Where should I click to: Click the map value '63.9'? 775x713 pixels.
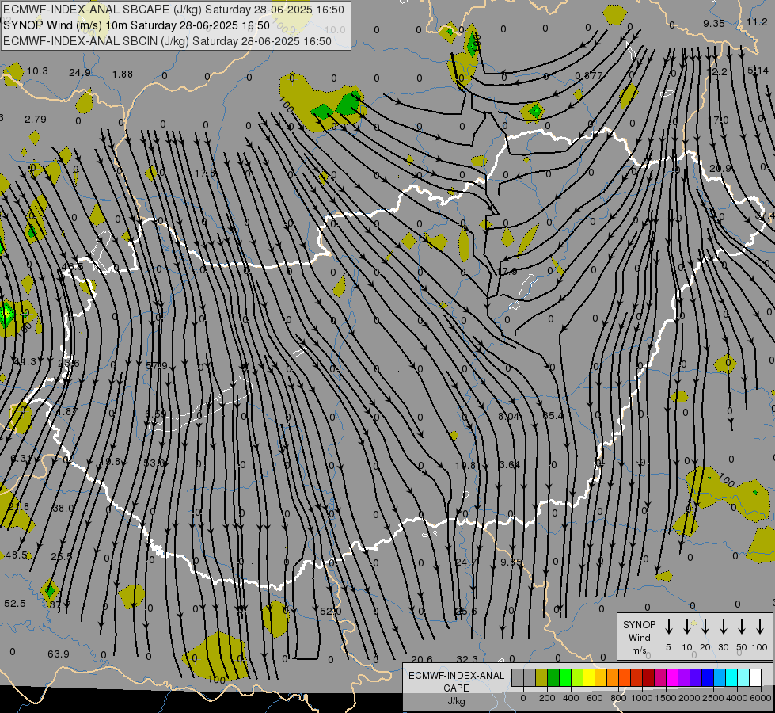coord(59,654)
